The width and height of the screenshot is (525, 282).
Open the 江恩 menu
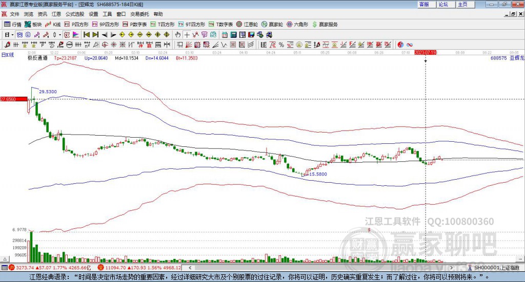pyautogui.click(x=56, y=14)
